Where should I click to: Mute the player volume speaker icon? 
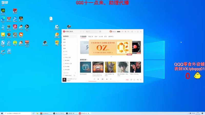click(x=134, y=80)
